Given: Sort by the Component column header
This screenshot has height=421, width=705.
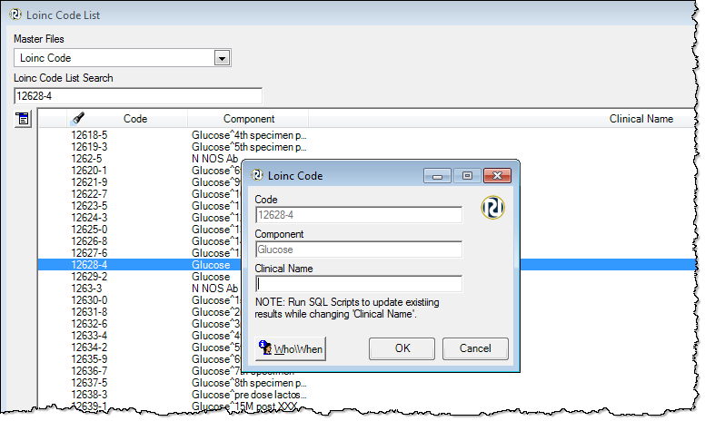Looking at the screenshot, I should click(x=248, y=119).
